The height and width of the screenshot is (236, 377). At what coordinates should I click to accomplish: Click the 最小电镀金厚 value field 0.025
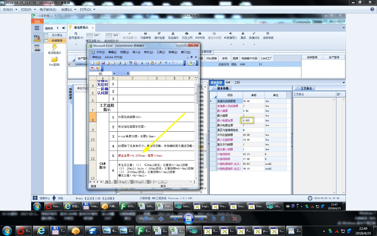point(254,120)
